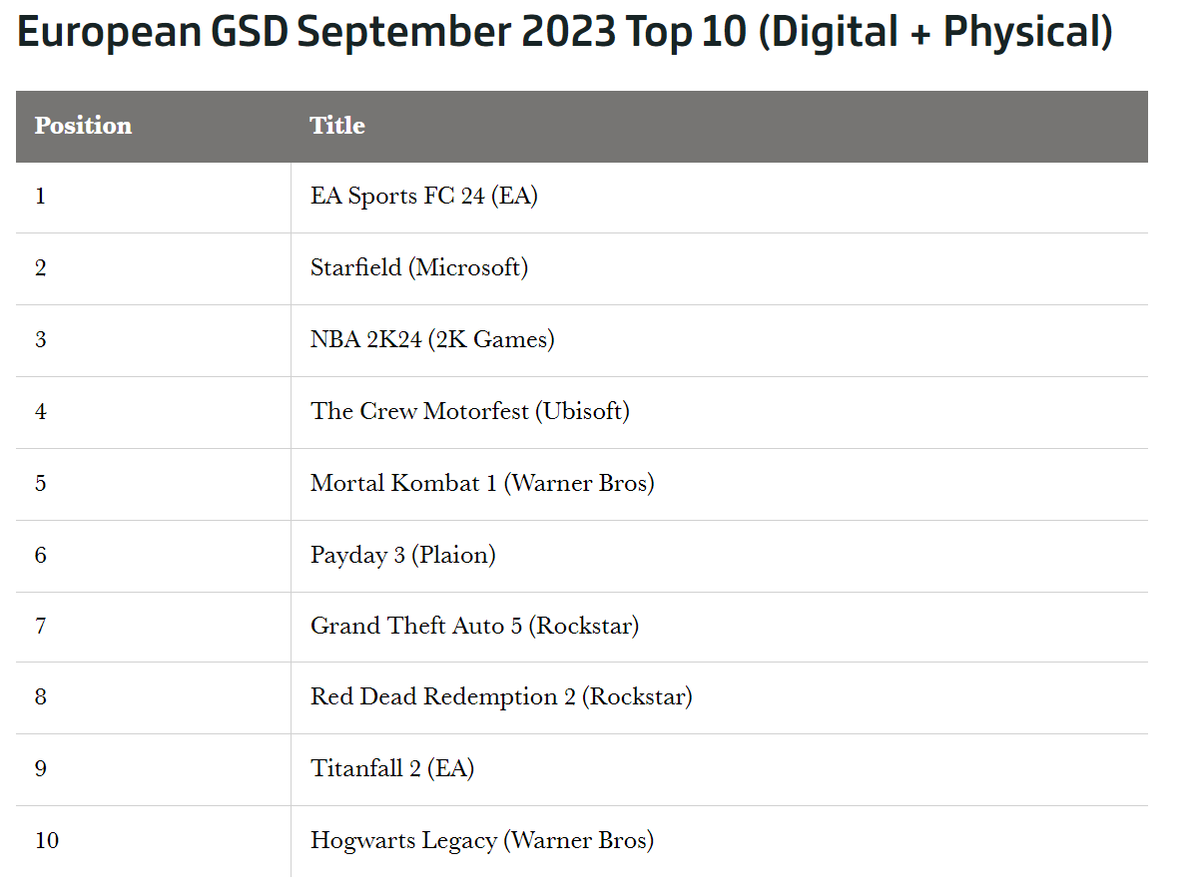This screenshot has height=892, width=1203.
Task: Select the Titanfall 2 (EA) title
Action: tap(391, 768)
